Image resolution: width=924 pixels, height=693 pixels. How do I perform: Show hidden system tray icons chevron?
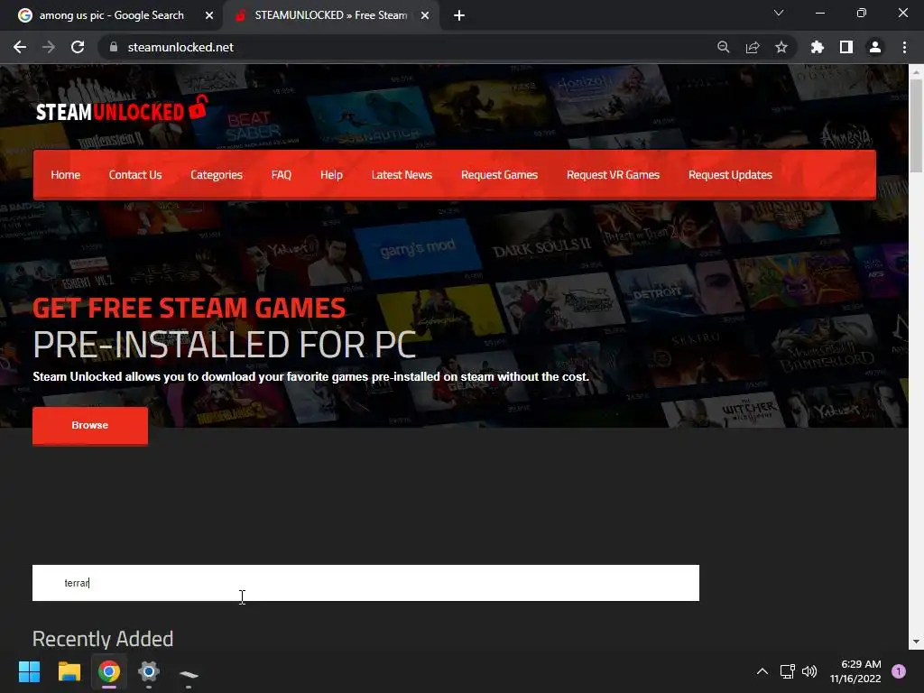coord(762,671)
